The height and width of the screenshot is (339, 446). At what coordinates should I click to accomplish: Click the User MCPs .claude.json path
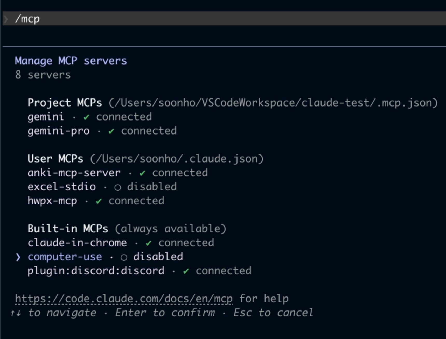(177, 159)
